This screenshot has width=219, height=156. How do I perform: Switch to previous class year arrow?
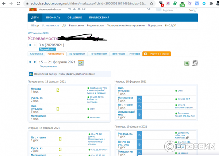coord(30,45)
